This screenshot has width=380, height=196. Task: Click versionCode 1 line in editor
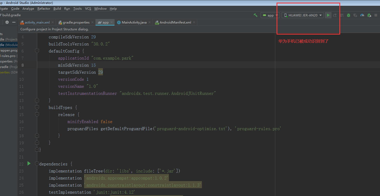[x=73, y=79]
